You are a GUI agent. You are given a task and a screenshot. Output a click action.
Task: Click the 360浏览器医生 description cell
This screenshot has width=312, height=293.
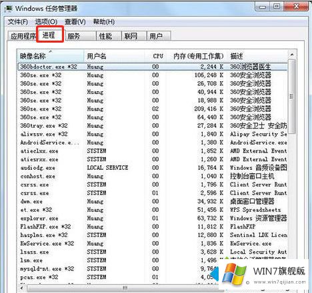coord(251,67)
